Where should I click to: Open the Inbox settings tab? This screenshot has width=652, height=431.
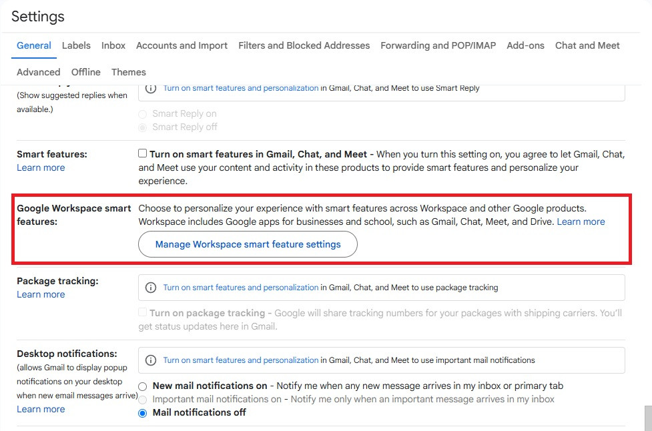coord(113,46)
